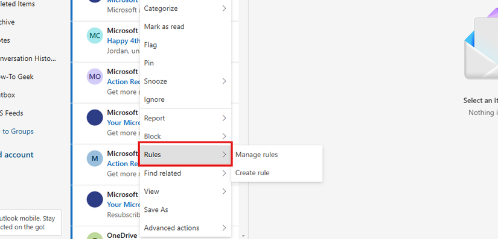Viewport: 498px width, 239px height.
Task: Open the Archive folder
Action: (7, 22)
